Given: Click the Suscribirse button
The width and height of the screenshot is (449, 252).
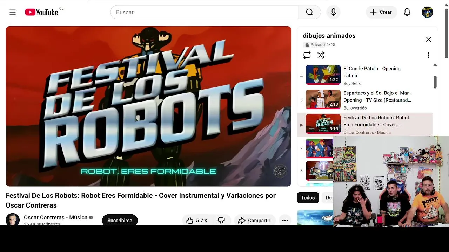Looking at the screenshot, I should point(120,220).
